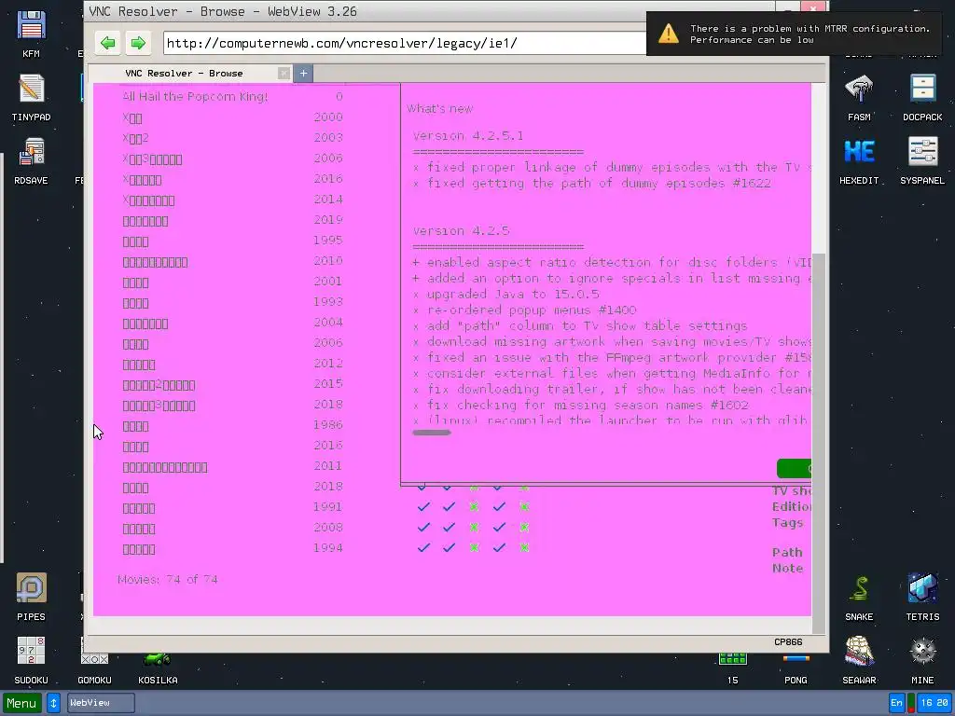Screen dimensions: 955x716
Task: Click the MTRR warning triangle icon
Action: click(x=668, y=34)
